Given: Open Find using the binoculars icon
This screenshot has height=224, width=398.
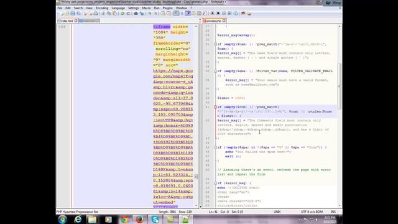Looking at the screenshot, I should coord(136,13).
